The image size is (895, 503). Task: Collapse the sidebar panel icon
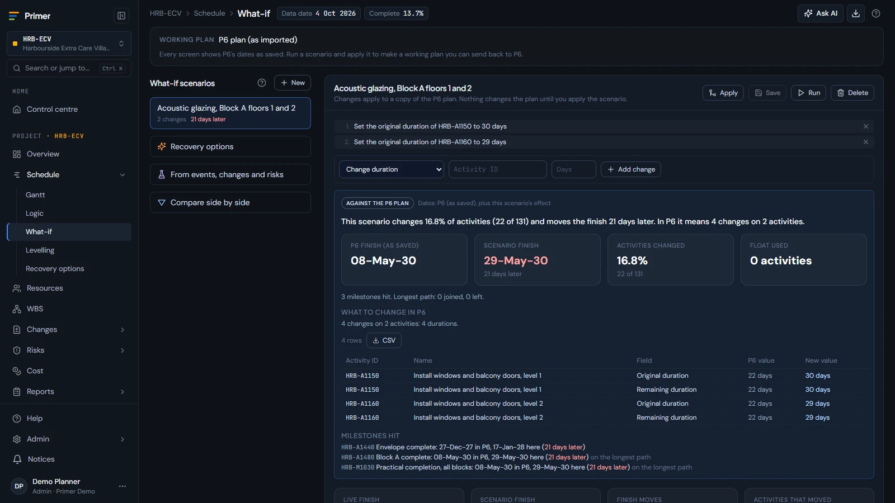[121, 16]
